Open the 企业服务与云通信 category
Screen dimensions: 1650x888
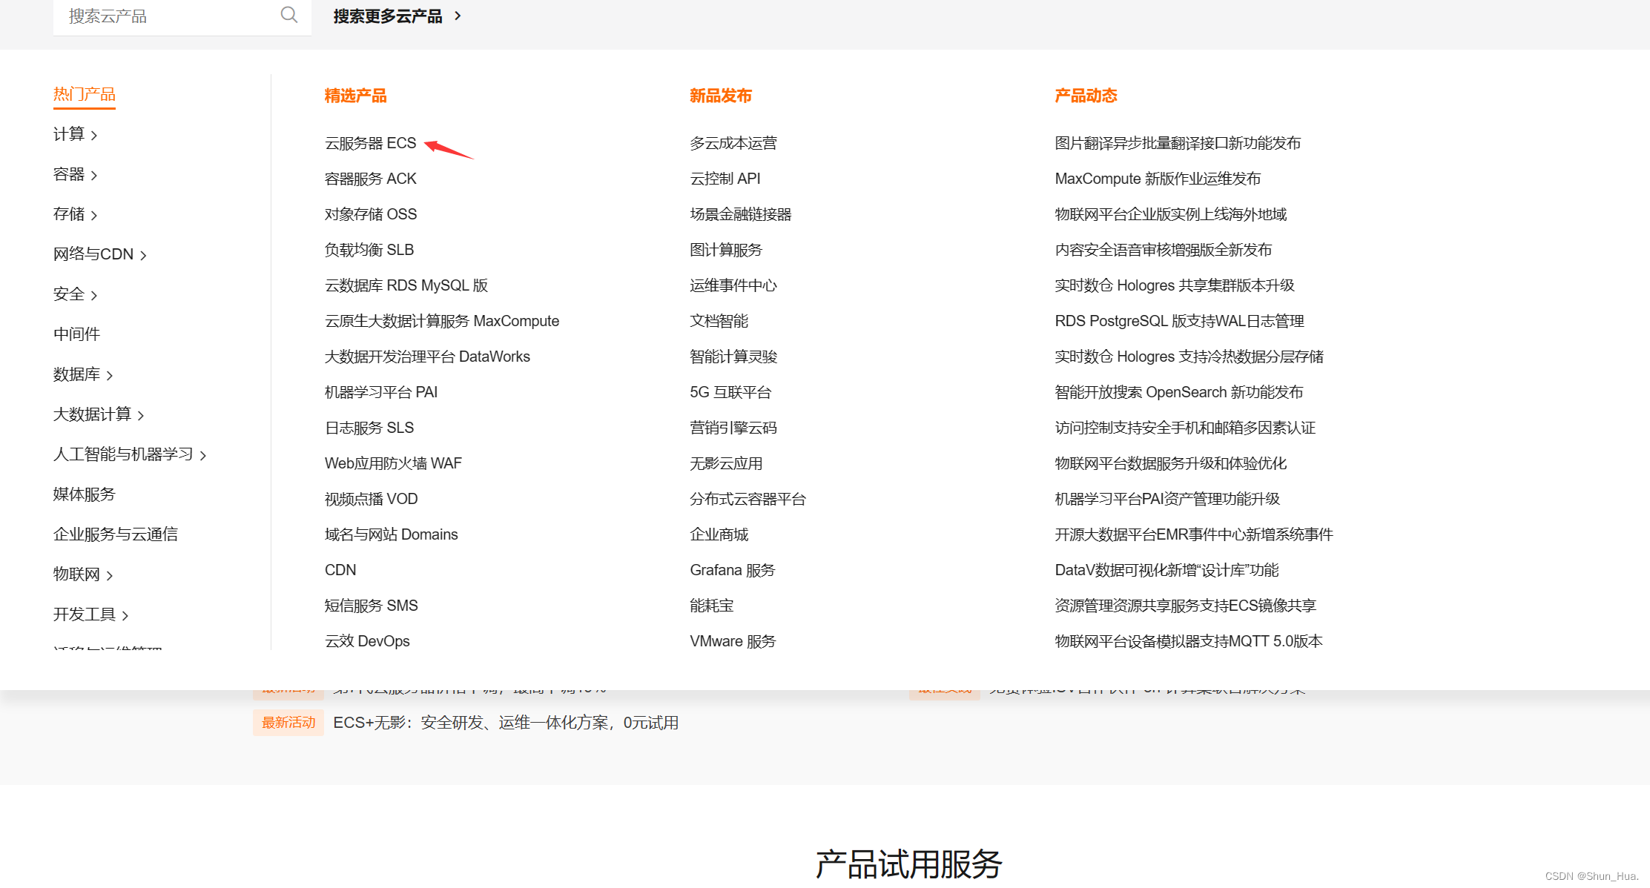pyautogui.click(x=116, y=534)
